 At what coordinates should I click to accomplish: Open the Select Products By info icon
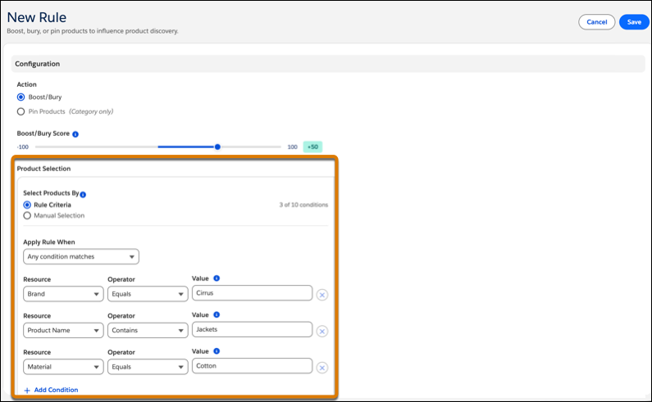coord(83,194)
